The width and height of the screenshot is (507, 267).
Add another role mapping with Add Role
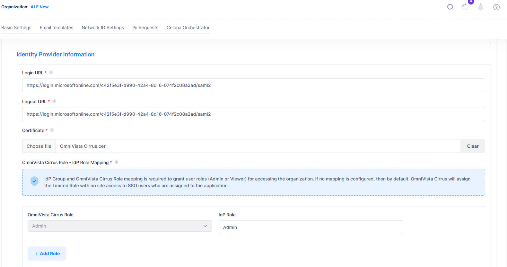pyautogui.click(x=47, y=254)
